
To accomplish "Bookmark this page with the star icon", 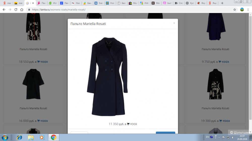I will 235,10.
